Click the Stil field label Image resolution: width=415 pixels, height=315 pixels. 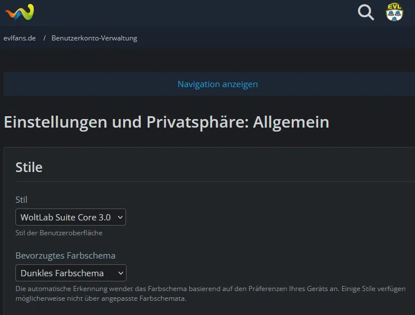[x=22, y=200]
